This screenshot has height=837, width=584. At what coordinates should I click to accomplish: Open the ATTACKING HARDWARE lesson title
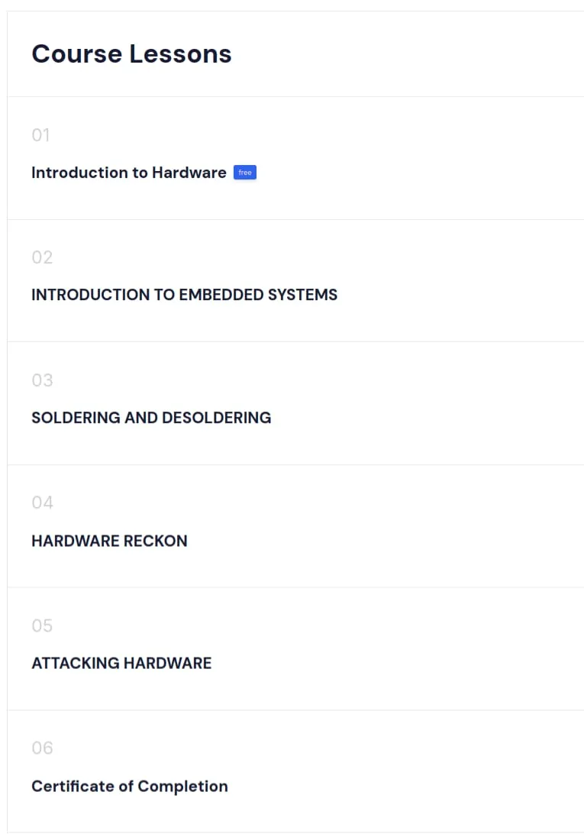(x=121, y=663)
